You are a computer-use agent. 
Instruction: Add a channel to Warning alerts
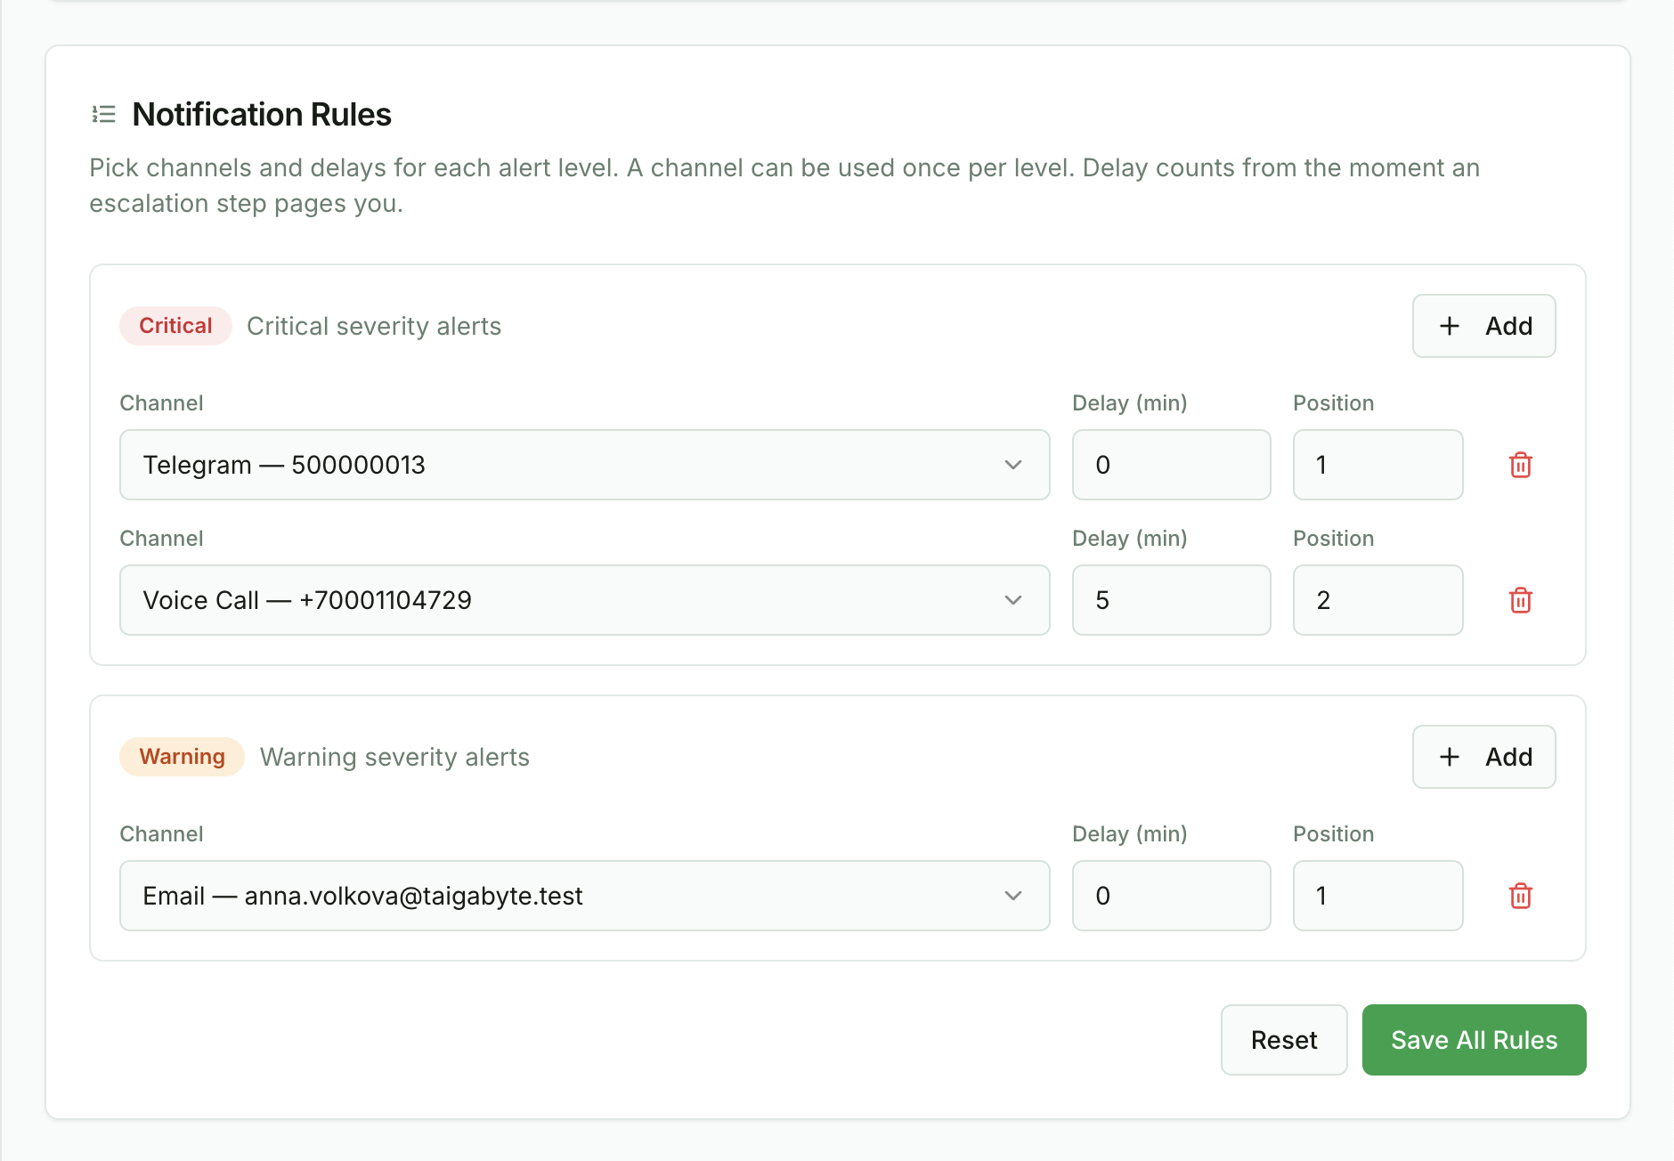1483,757
